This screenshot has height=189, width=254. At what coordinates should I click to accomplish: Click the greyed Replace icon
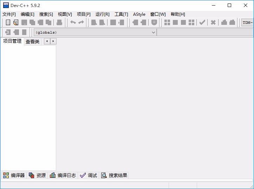pyautogui.click(x=102, y=22)
